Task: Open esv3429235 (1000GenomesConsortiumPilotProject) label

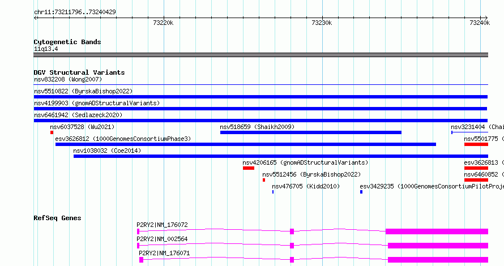Action: 432,186
